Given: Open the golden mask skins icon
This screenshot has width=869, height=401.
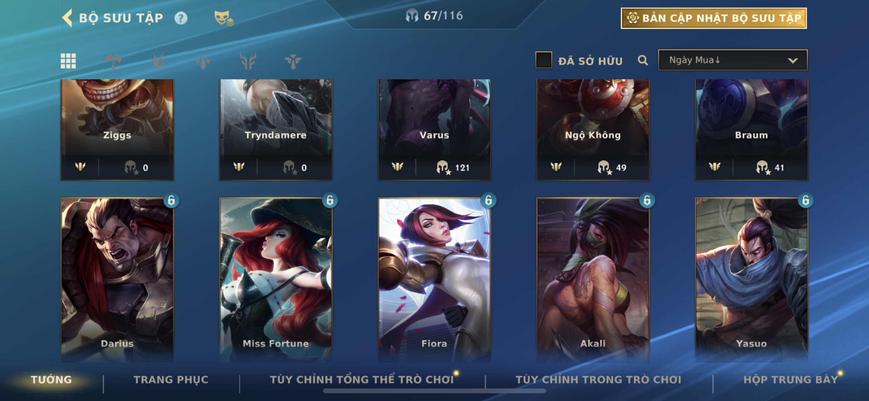Looking at the screenshot, I should 224,18.
